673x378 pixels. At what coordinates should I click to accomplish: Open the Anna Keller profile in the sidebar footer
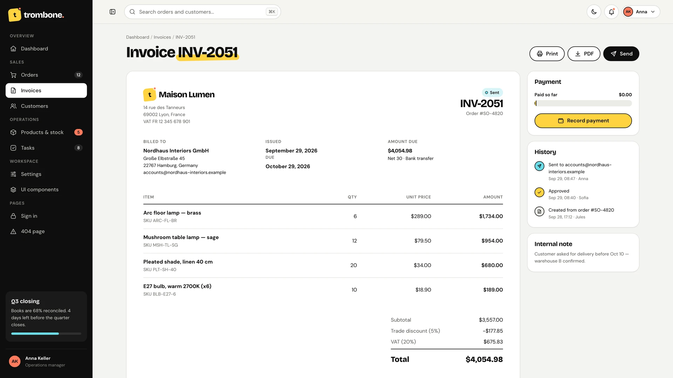coord(46,361)
